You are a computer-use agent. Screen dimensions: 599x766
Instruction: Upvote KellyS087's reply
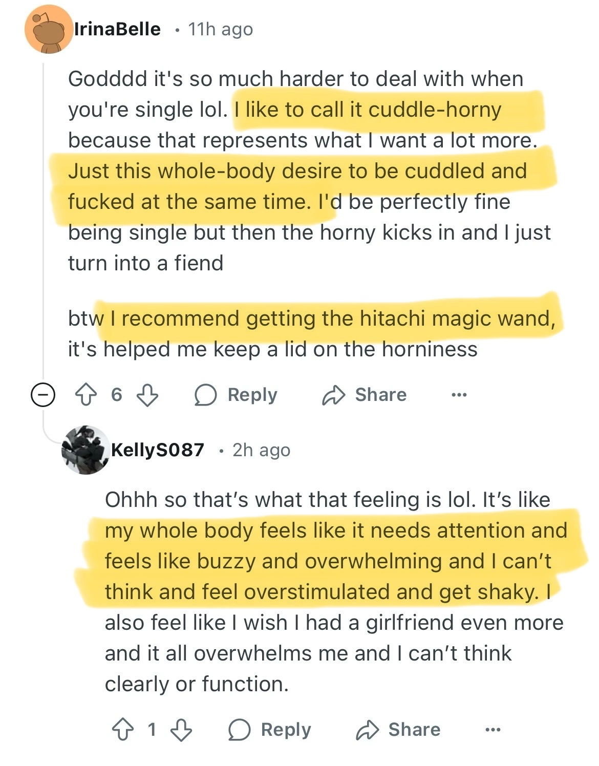point(122,730)
